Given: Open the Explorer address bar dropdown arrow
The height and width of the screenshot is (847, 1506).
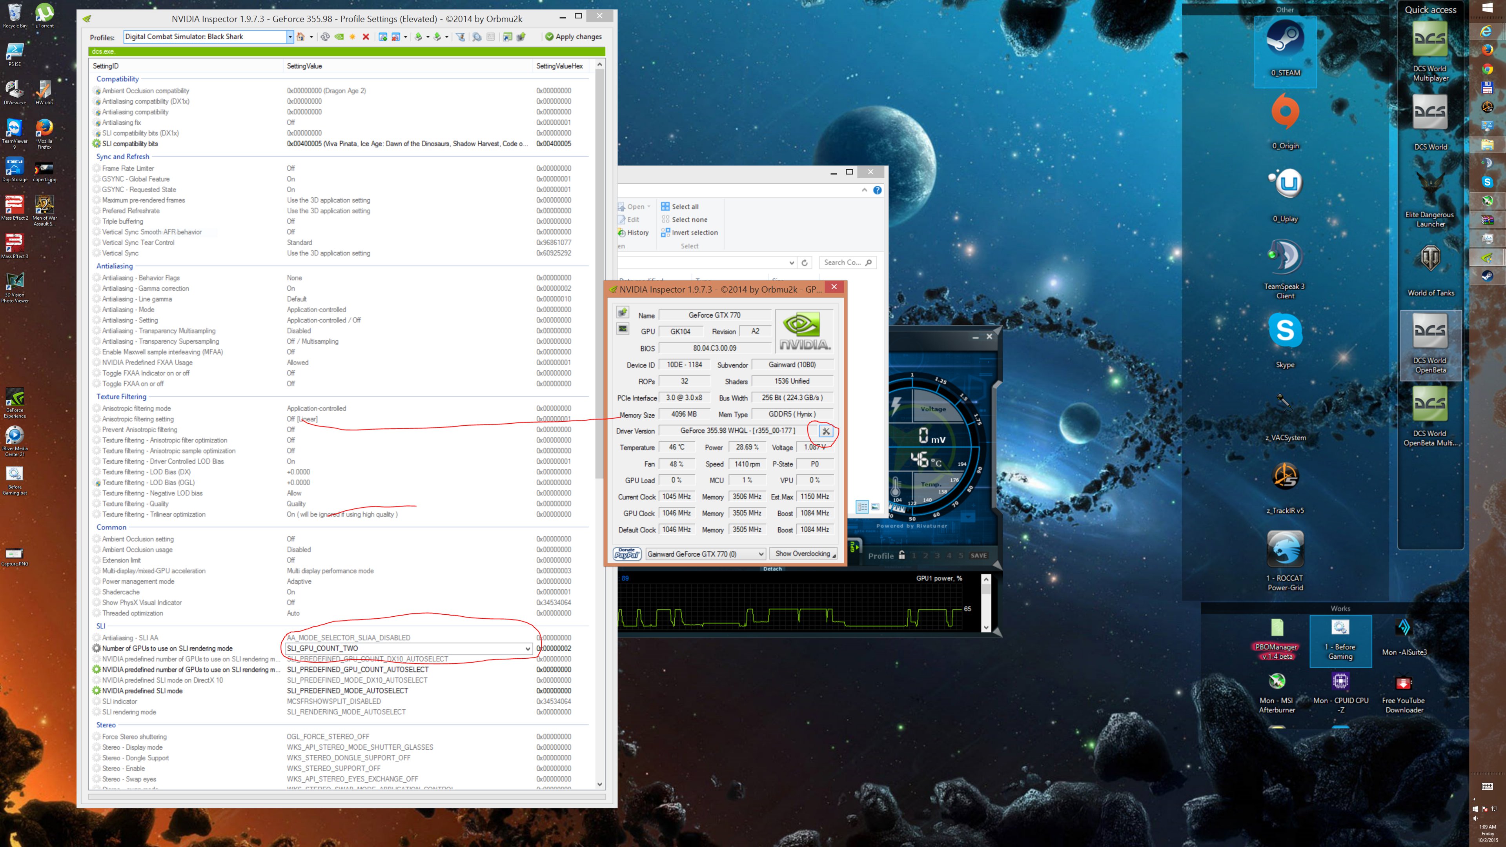Looking at the screenshot, I should coord(792,263).
